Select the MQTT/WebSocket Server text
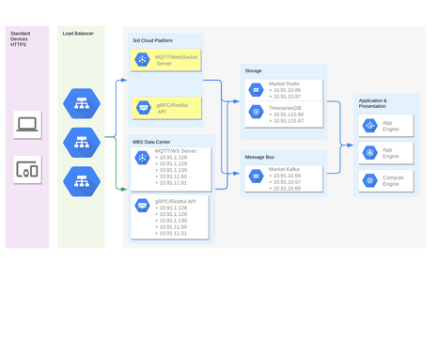 176,60
